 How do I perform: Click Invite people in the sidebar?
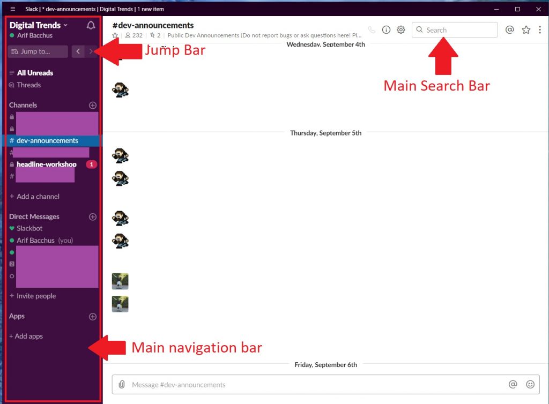(x=33, y=296)
